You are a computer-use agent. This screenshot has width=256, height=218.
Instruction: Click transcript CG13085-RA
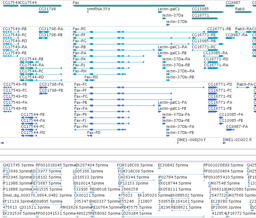pos(215,53)
